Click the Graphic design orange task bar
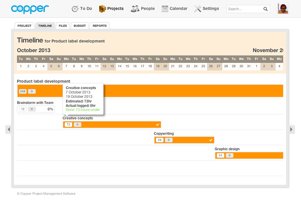This screenshot has width=301, height=202. click(x=249, y=155)
